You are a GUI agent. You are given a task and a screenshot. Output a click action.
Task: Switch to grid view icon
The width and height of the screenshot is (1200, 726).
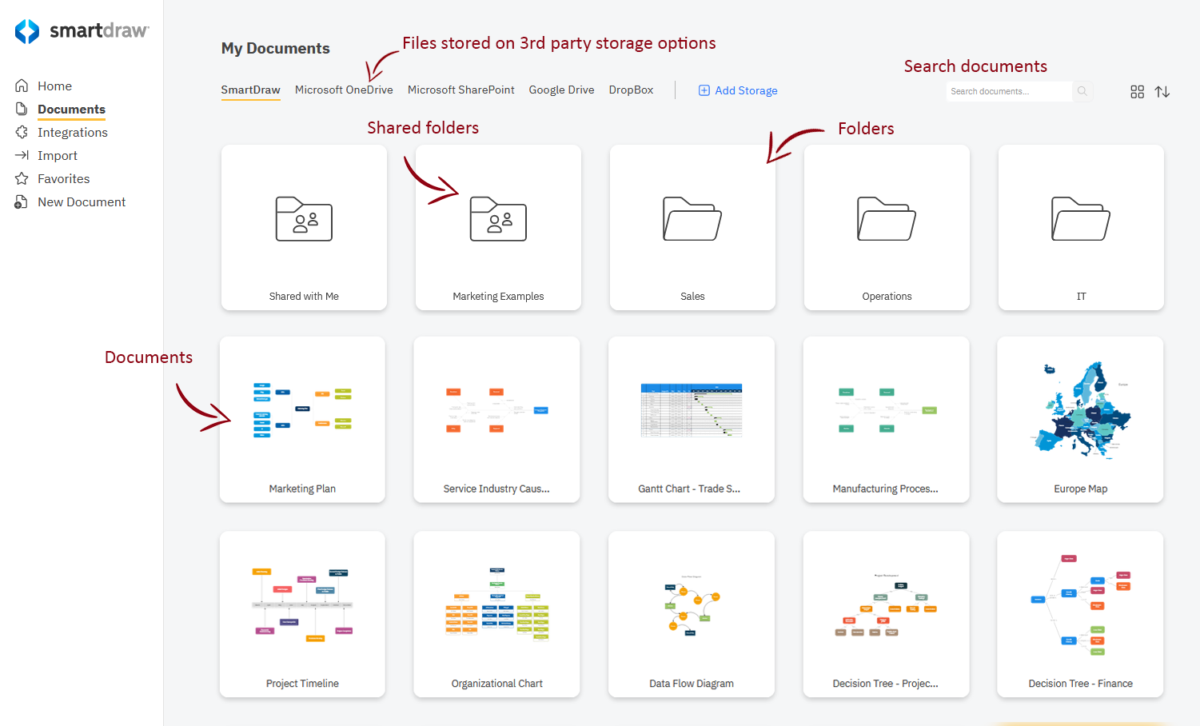pyautogui.click(x=1137, y=92)
